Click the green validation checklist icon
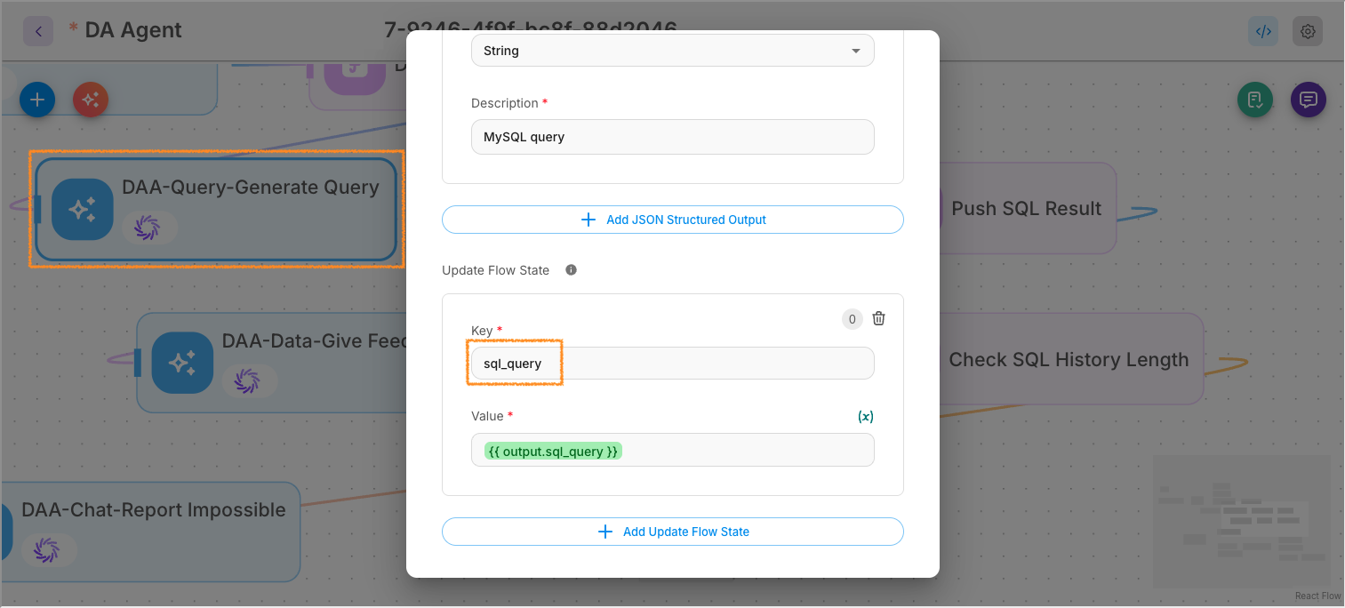The height and width of the screenshot is (608, 1345). coord(1255,100)
